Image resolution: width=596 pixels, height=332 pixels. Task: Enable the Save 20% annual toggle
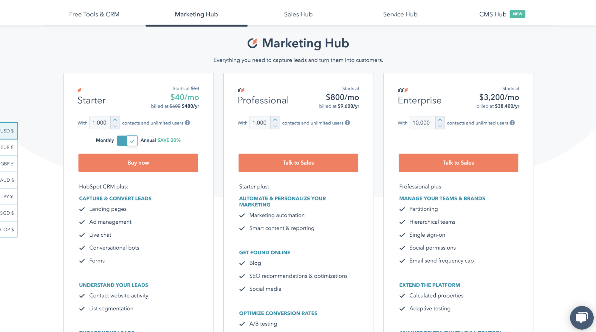[127, 140]
